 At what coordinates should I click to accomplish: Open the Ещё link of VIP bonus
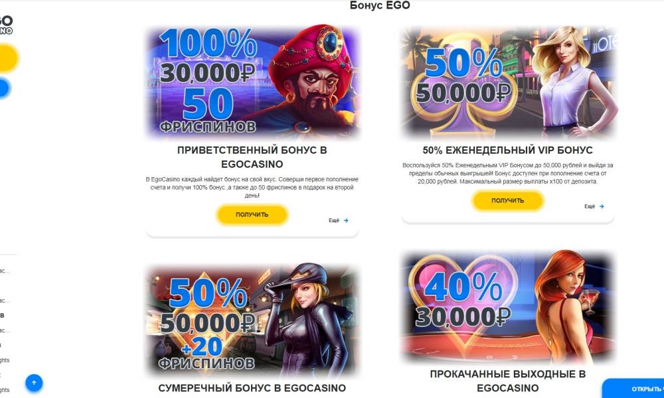tap(590, 206)
